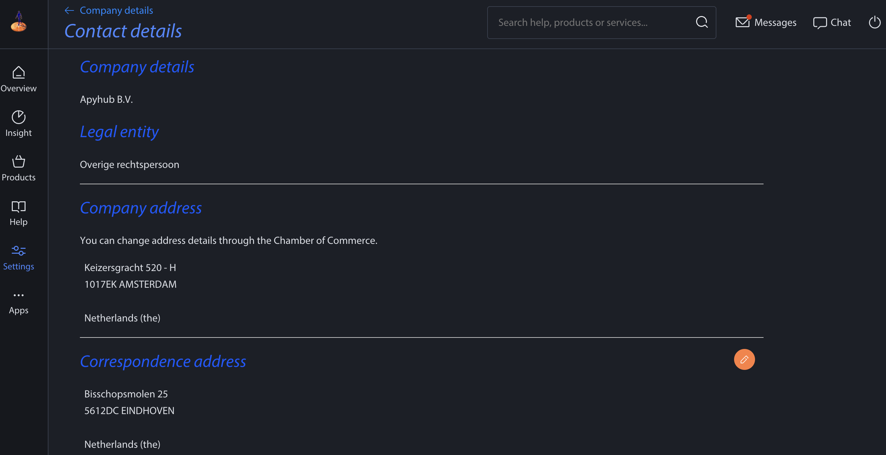886x455 pixels.
Task: Open Insight via the pie chart icon
Action: [18, 117]
